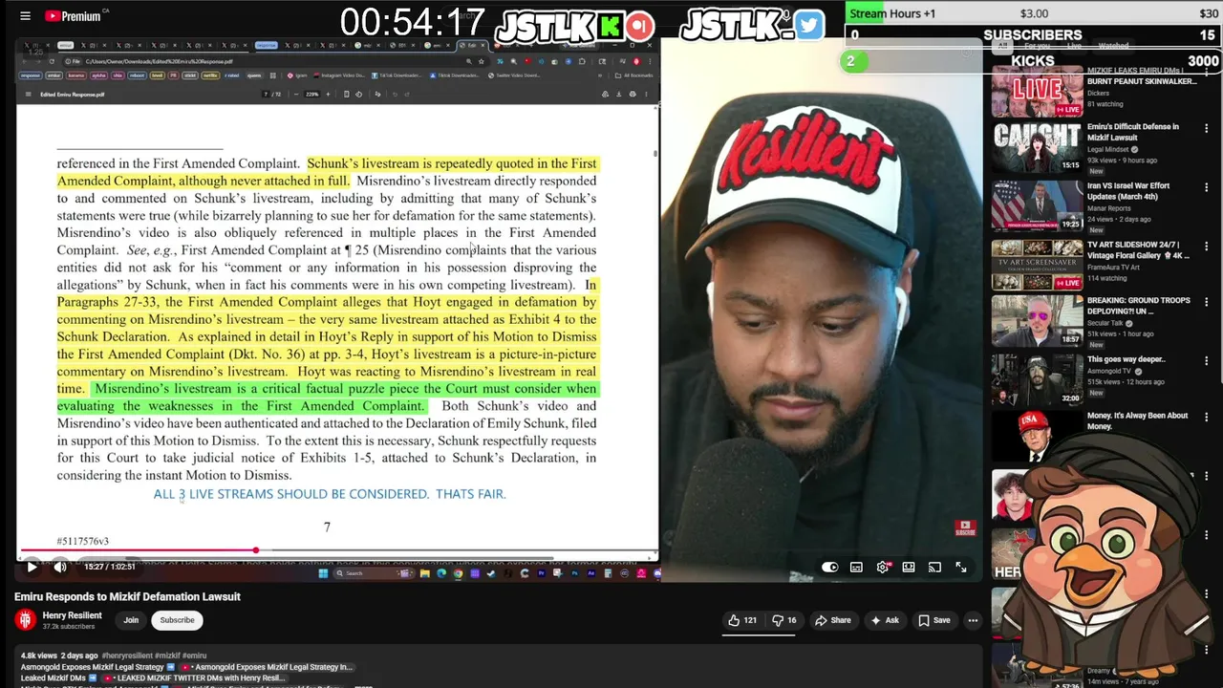Like the video with the thumbs-up icon
The width and height of the screenshot is (1223, 688).
741,620
